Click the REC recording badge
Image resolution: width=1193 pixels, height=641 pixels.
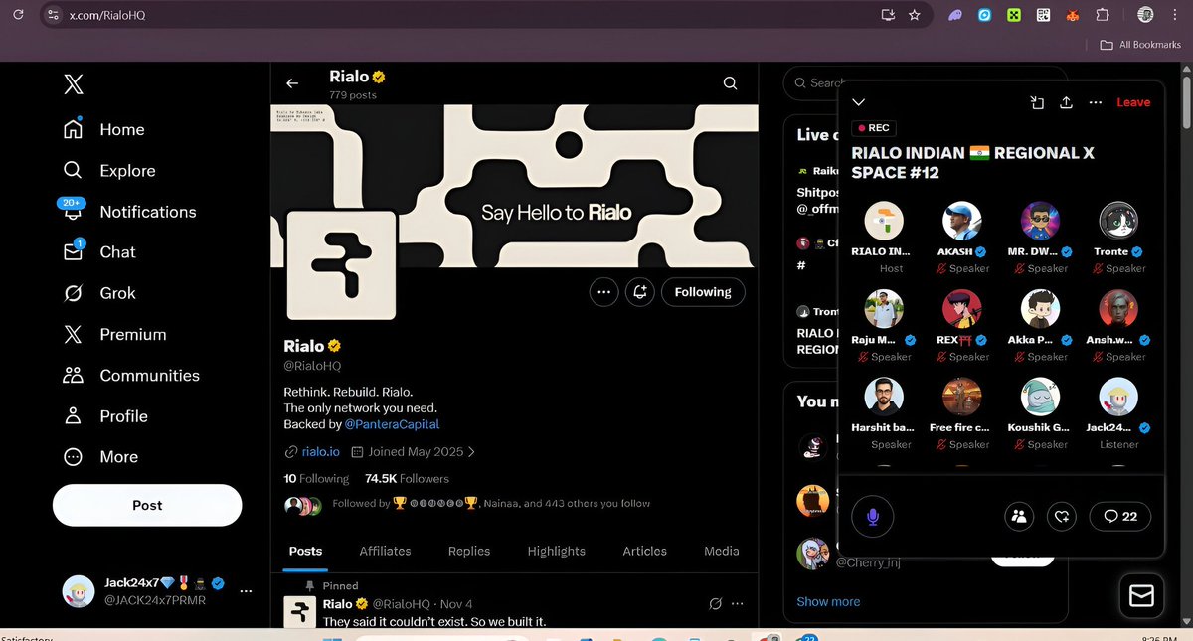875,128
